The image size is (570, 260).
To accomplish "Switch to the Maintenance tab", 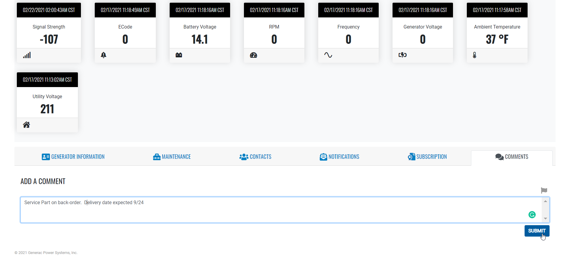I will point(172,157).
